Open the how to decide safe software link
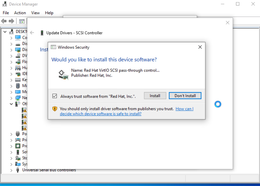Viewport: 260px width, 186px height. pyautogui.click(x=127, y=111)
